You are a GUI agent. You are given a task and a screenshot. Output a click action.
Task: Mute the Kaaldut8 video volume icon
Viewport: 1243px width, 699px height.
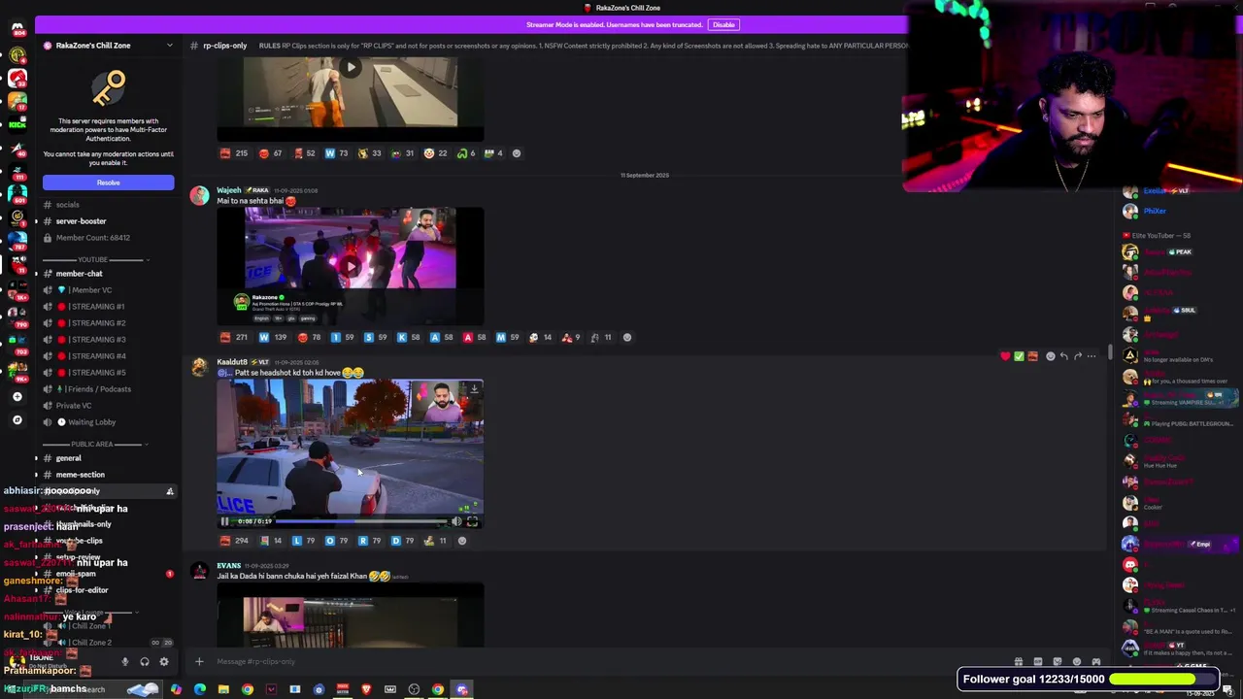(456, 521)
